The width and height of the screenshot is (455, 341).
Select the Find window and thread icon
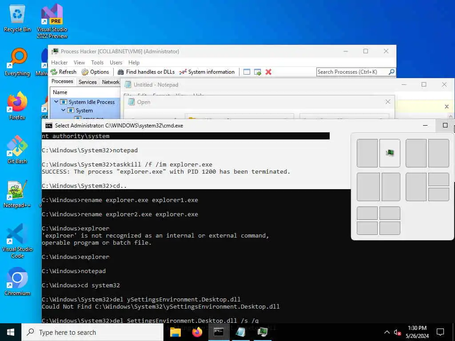point(257,72)
